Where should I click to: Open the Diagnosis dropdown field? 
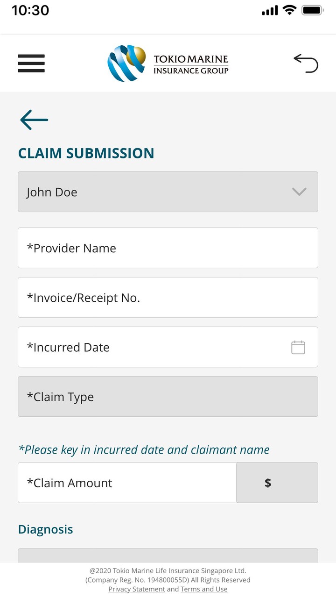(x=168, y=555)
